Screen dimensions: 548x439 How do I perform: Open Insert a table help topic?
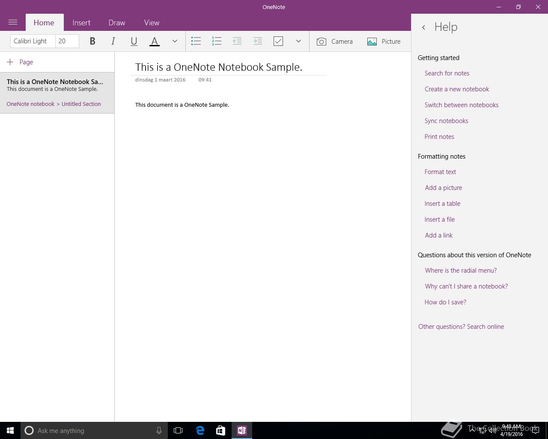coord(442,204)
